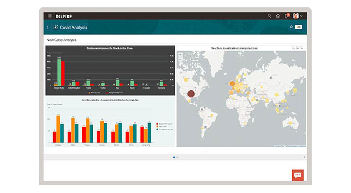The image size is (351, 193).
Task: Select the second page indicator dot
Action: 177,157
